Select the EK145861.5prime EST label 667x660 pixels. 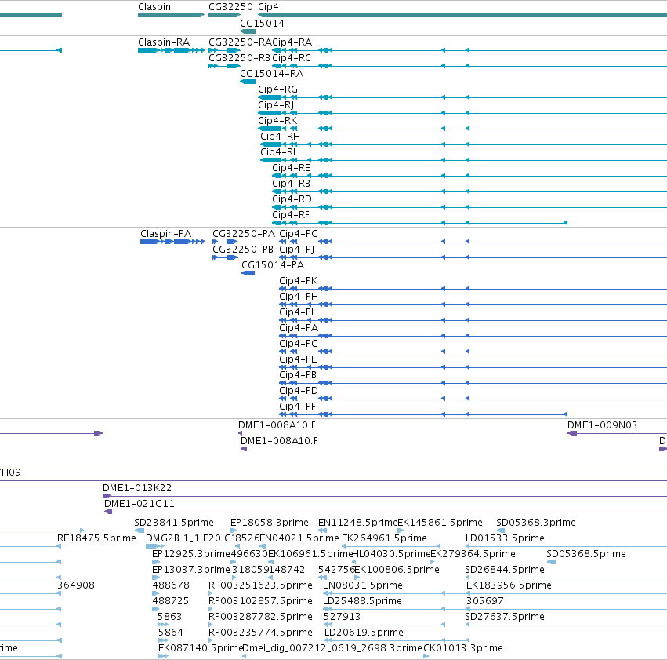440,523
